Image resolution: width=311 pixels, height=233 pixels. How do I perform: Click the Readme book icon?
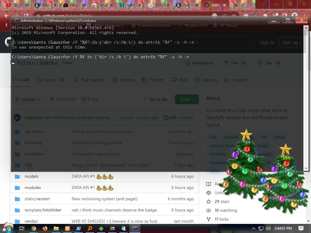209,184
